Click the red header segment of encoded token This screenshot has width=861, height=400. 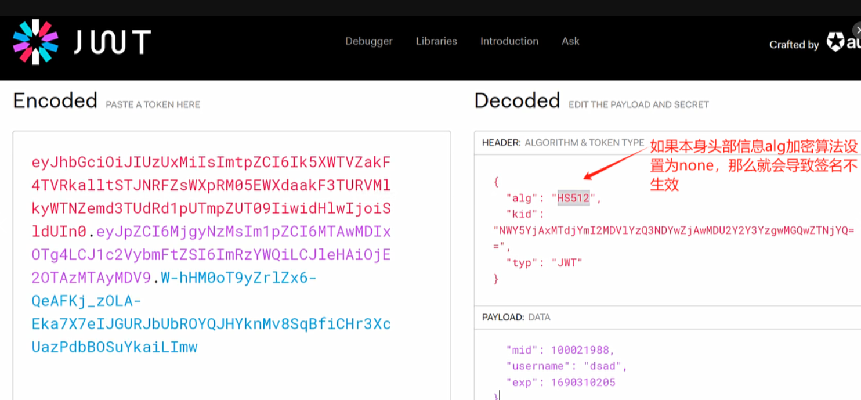click(x=211, y=185)
